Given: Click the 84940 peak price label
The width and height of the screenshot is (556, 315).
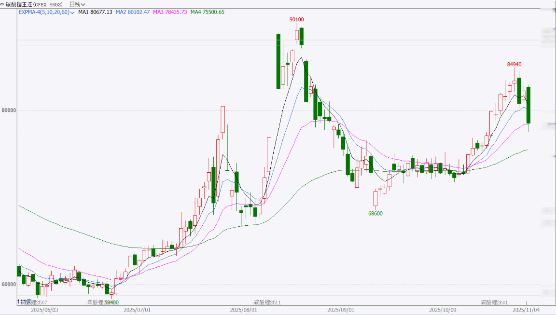Looking at the screenshot, I should pyautogui.click(x=514, y=64).
